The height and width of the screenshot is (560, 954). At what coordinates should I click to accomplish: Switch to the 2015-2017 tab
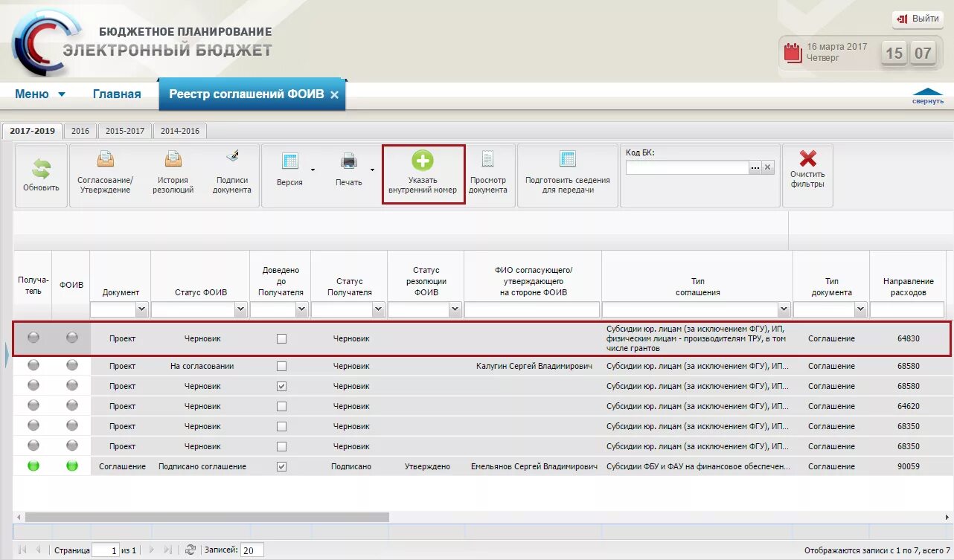point(125,131)
